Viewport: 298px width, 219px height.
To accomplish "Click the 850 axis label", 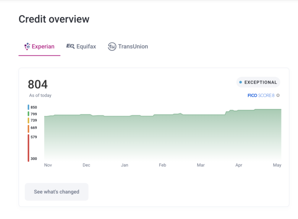I will click(x=34, y=107).
